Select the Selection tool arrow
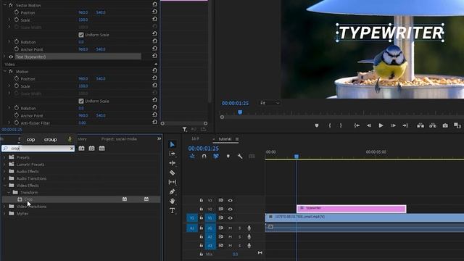Viewport: 464px width, 261px height. click(x=173, y=144)
